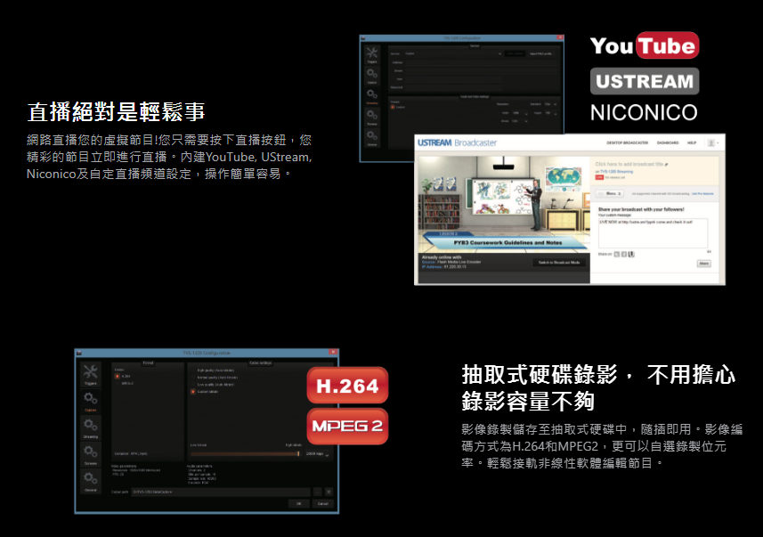Click the Ustream live video preview
Screen dimensions: 763x537
504,204
